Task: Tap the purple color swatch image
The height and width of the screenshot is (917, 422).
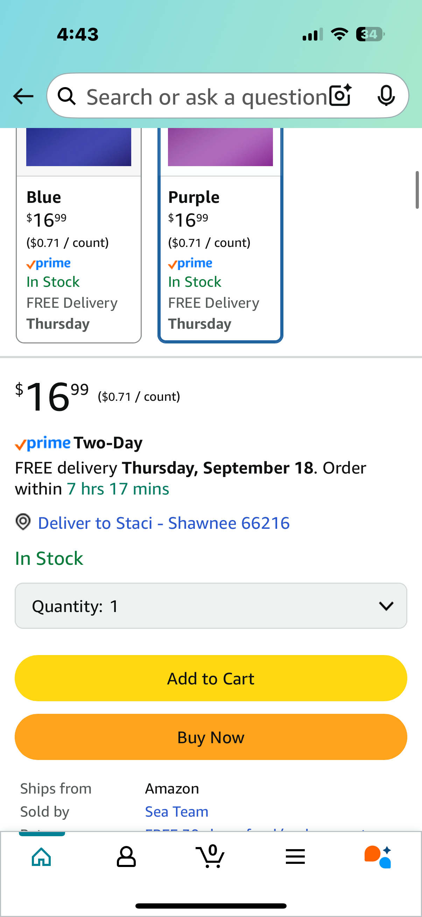Action: tap(220, 147)
